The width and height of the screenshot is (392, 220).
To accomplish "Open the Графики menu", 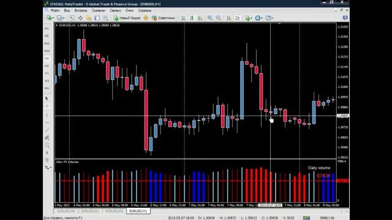I will [98, 10].
